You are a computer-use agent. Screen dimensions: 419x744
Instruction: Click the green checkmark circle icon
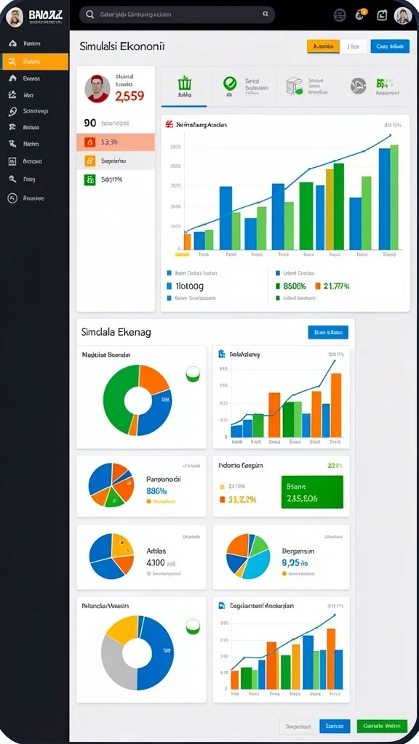(229, 84)
